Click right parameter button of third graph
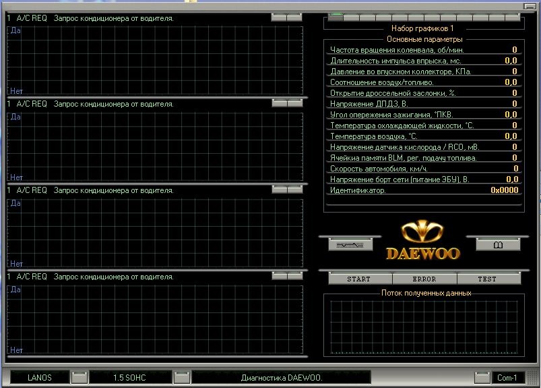541x388 pixels. point(295,190)
